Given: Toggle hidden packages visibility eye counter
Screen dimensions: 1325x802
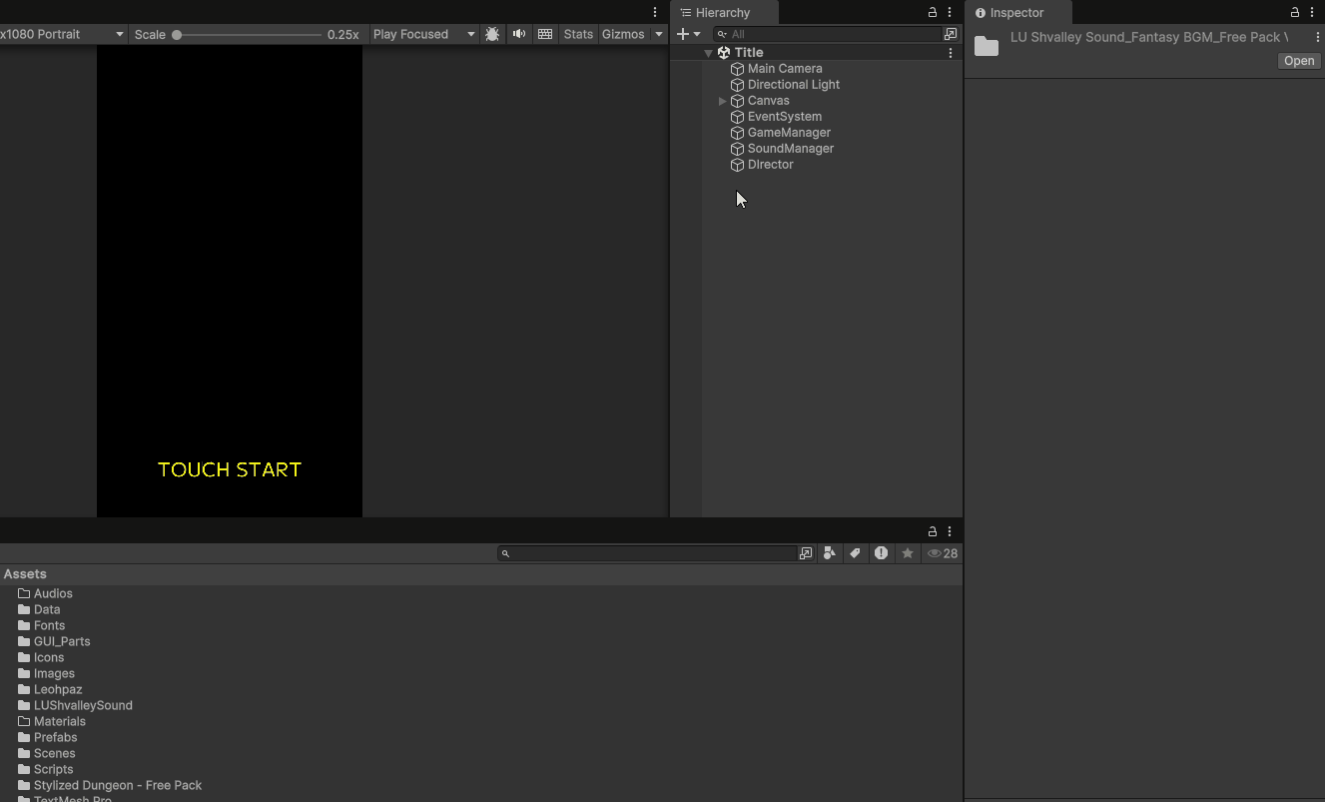Looking at the screenshot, I should pos(943,553).
